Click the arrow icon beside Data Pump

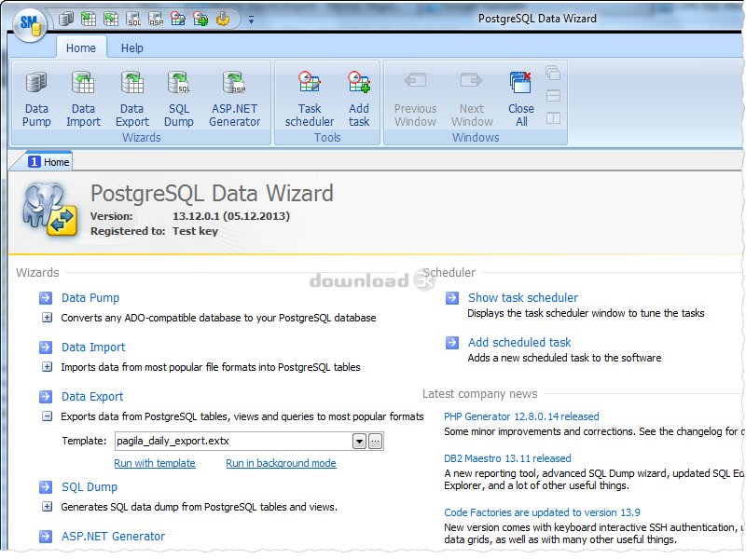46,298
